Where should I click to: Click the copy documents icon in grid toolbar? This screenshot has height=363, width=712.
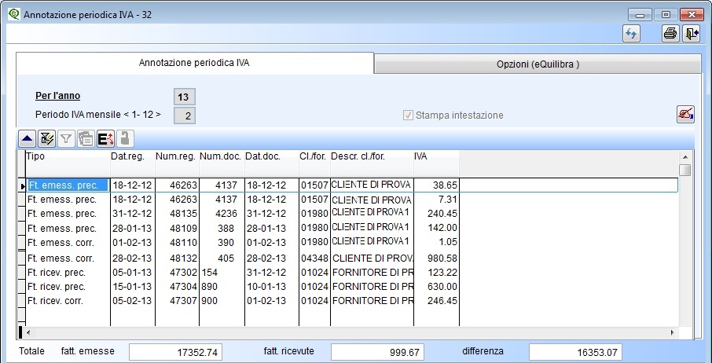pos(86,139)
